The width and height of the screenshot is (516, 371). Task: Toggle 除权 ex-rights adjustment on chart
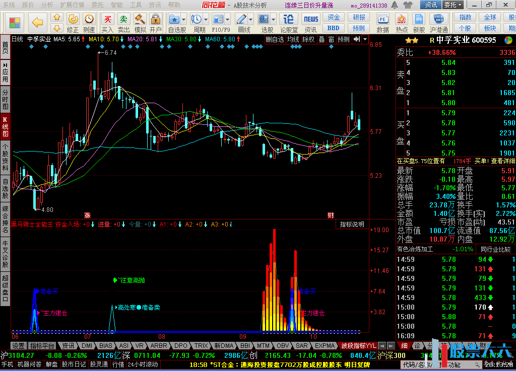click(308, 39)
